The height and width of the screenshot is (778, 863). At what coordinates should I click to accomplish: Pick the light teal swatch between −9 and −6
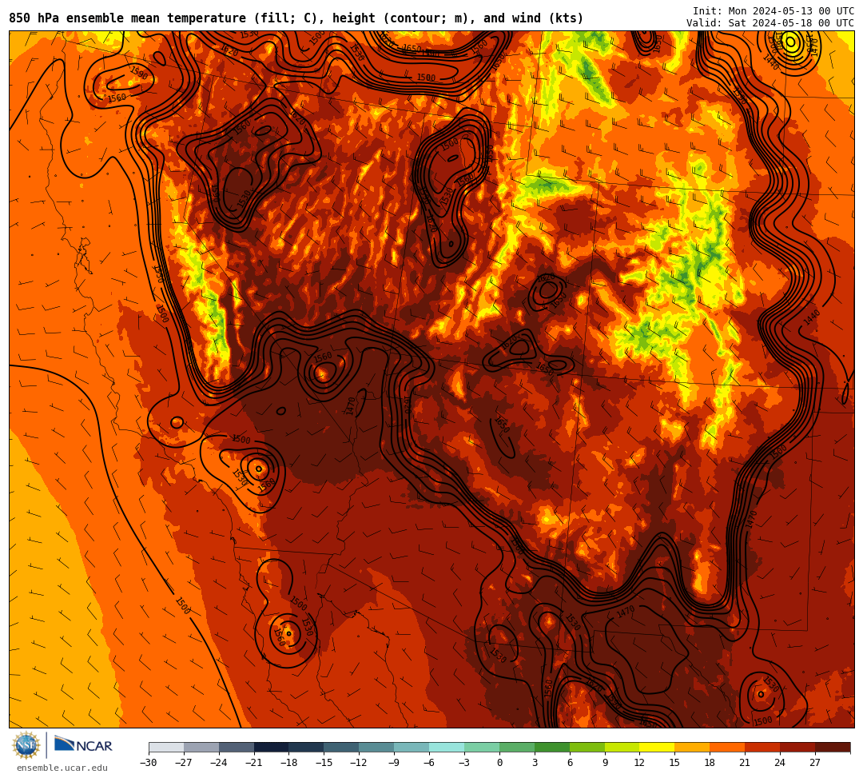coord(412,747)
